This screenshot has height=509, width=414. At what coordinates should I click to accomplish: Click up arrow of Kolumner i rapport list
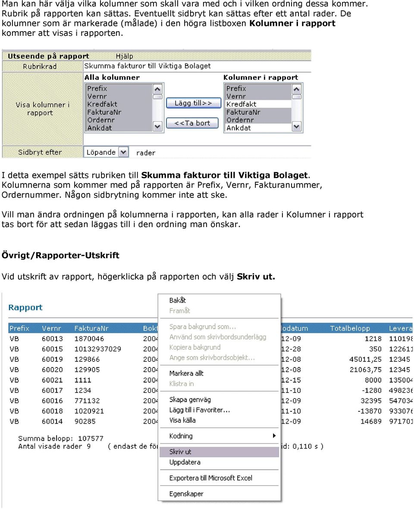pos(297,89)
